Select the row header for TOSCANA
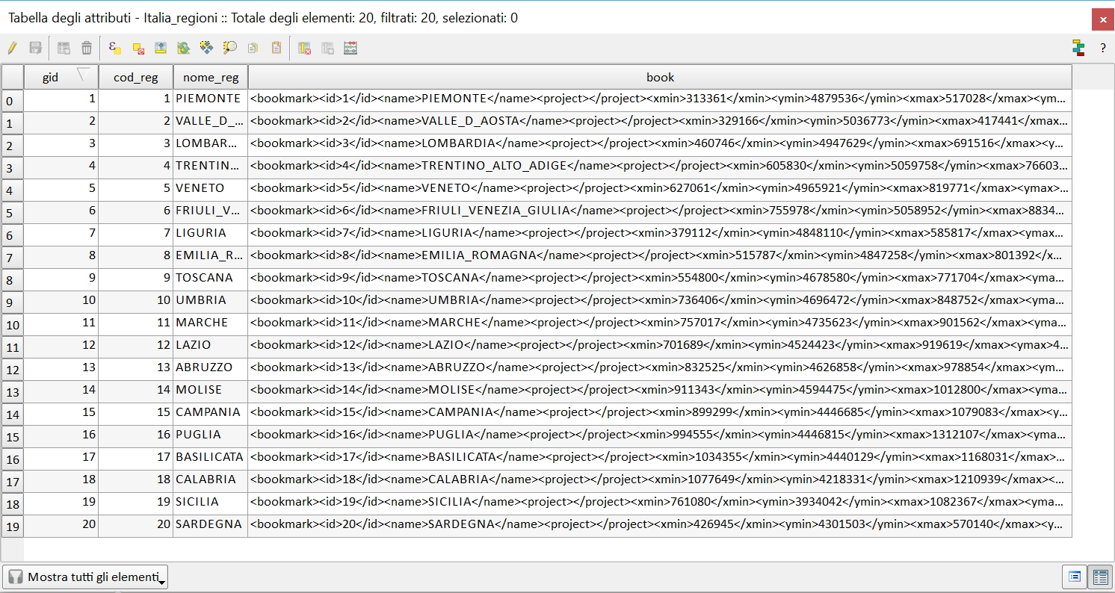The image size is (1115, 593). (12, 281)
